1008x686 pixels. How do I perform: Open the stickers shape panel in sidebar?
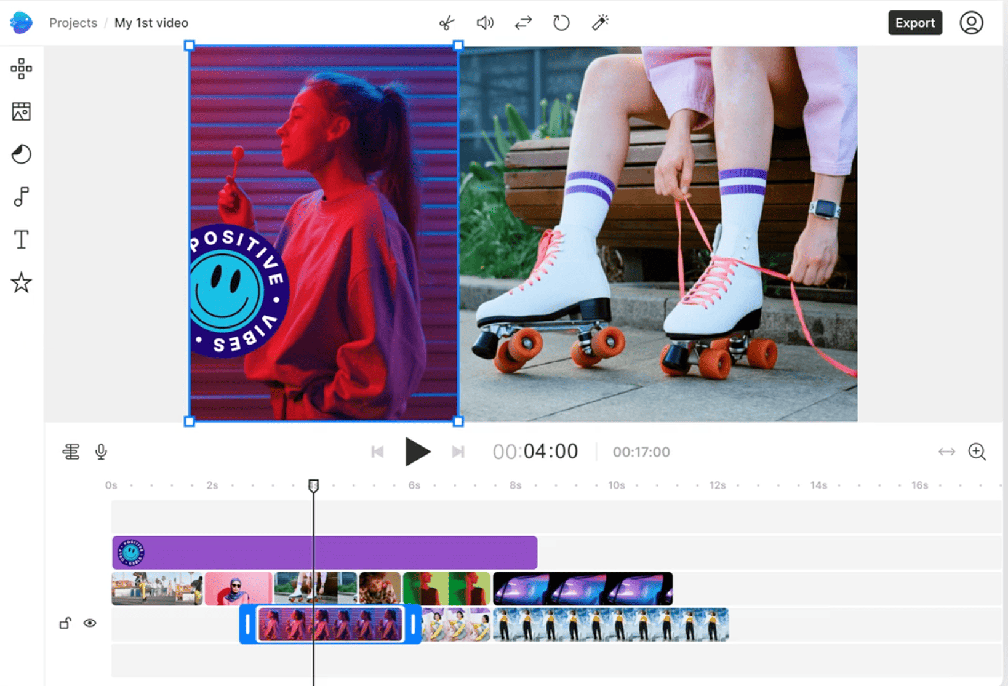(22, 154)
